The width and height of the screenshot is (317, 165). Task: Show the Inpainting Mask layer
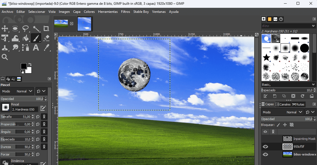265,139
